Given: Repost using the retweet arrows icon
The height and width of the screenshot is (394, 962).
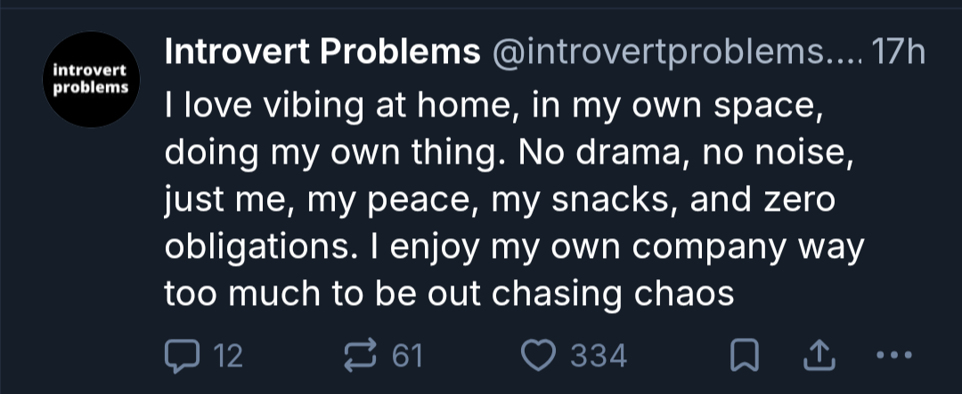Looking at the screenshot, I should (x=359, y=356).
